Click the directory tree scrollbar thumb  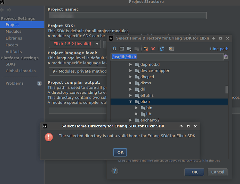(x=226, y=90)
